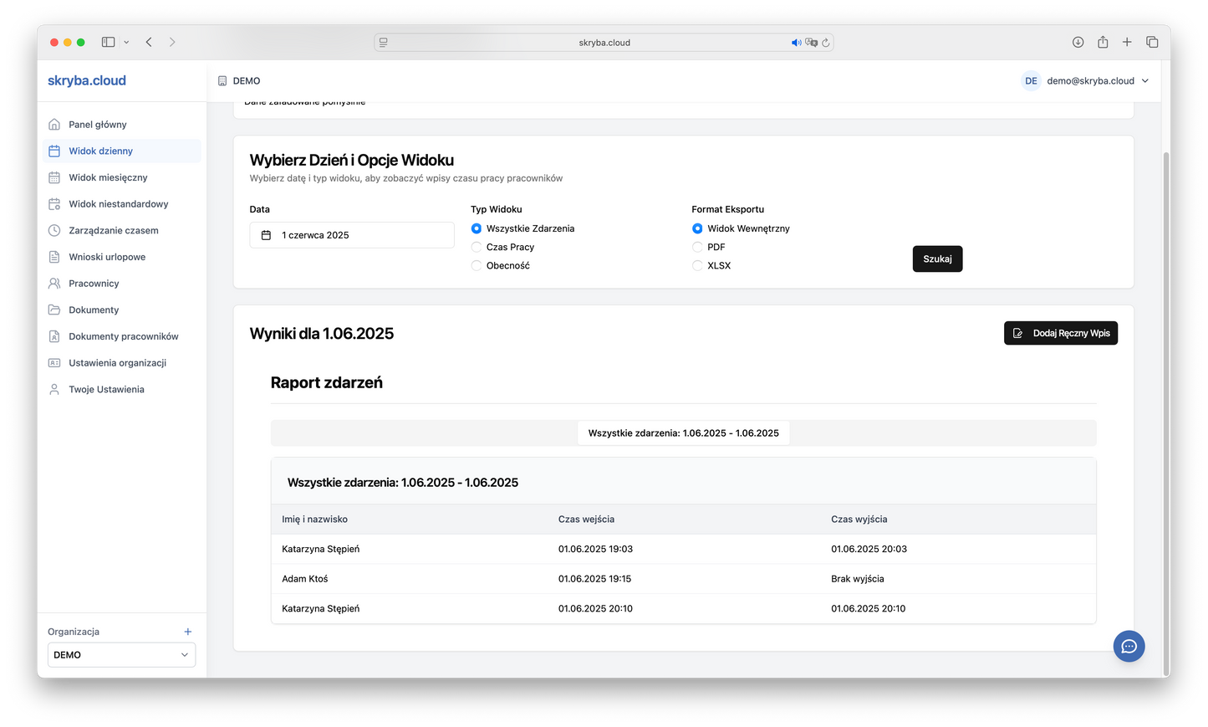The width and height of the screenshot is (1208, 727).
Task: Open Safari tab overview icon
Action: [x=1152, y=42]
